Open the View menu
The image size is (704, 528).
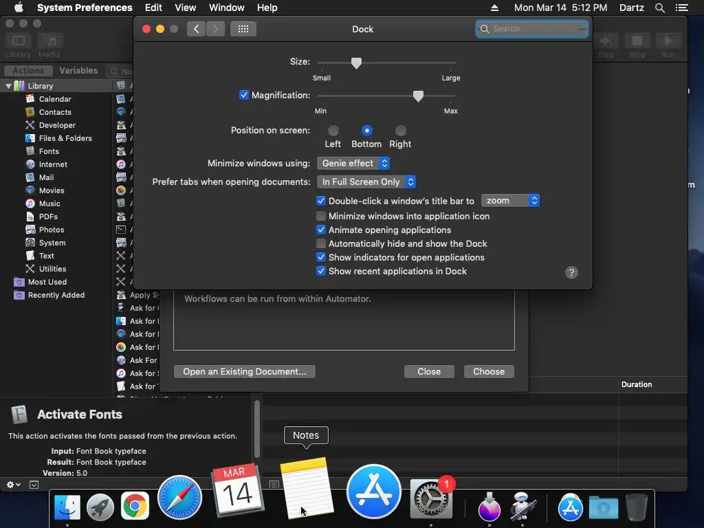(x=185, y=8)
